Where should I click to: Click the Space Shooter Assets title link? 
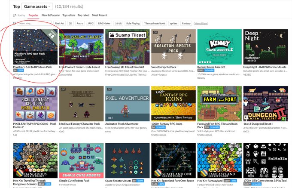pos(118,181)
